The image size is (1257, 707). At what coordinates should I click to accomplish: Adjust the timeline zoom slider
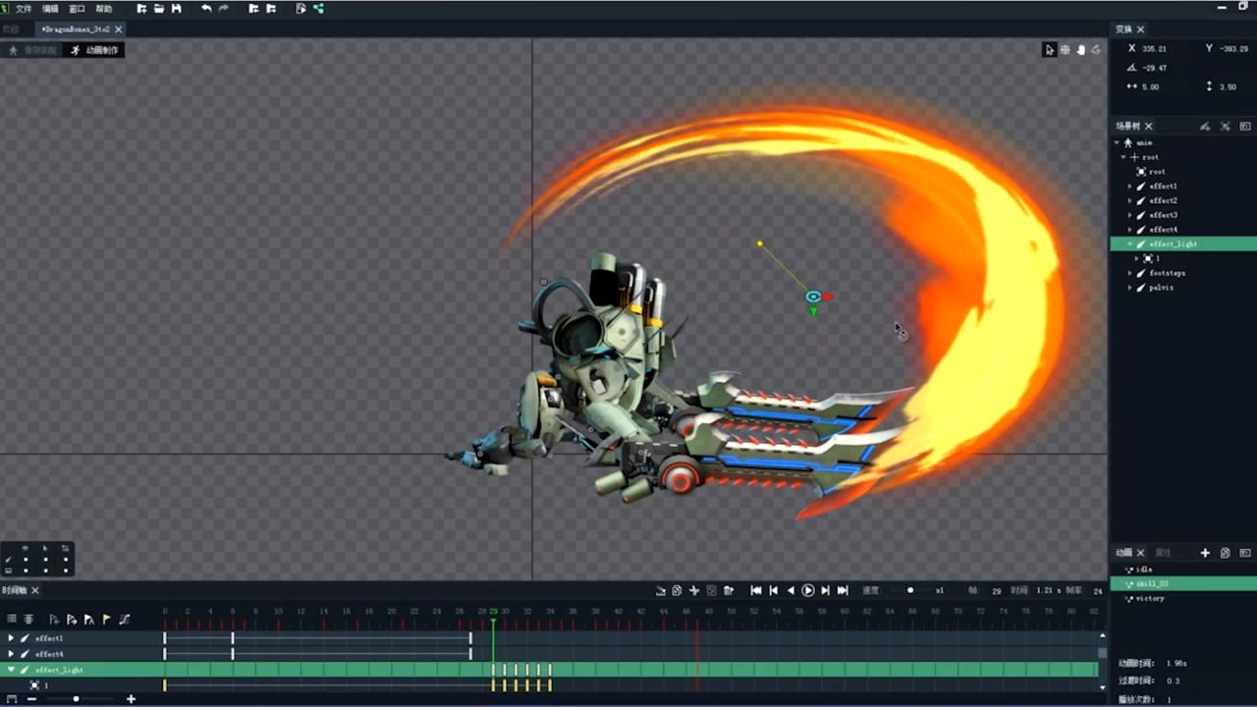tap(76, 699)
